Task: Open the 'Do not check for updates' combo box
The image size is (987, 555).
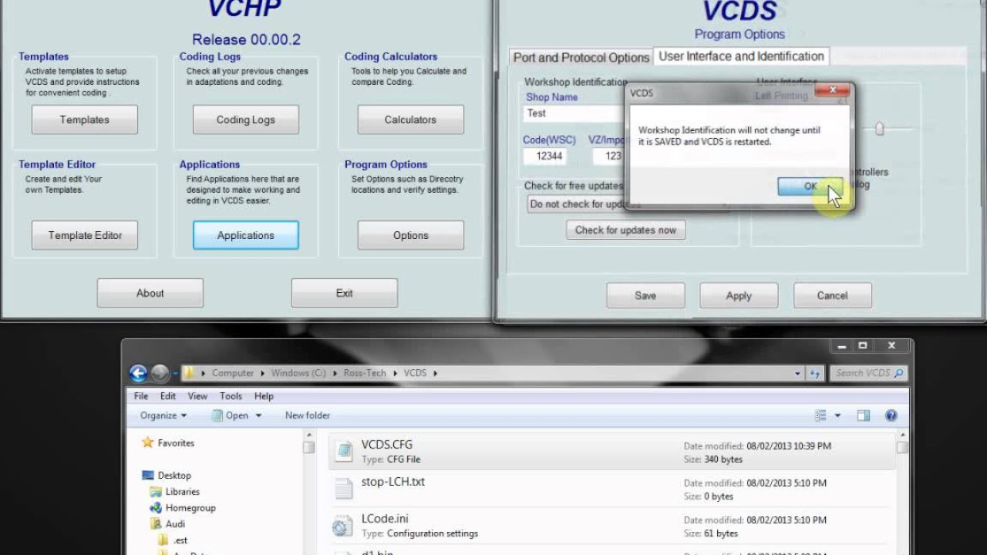Action: click(x=628, y=204)
